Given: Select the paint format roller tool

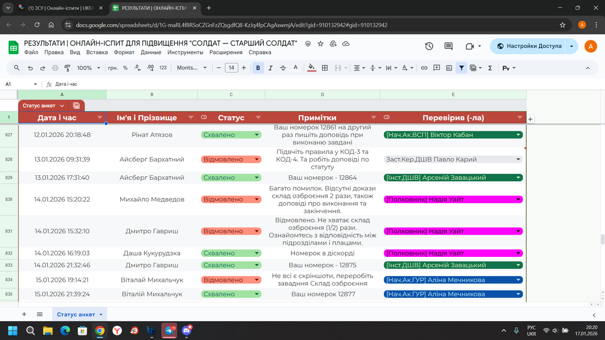Looking at the screenshot, I should coord(67,68).
